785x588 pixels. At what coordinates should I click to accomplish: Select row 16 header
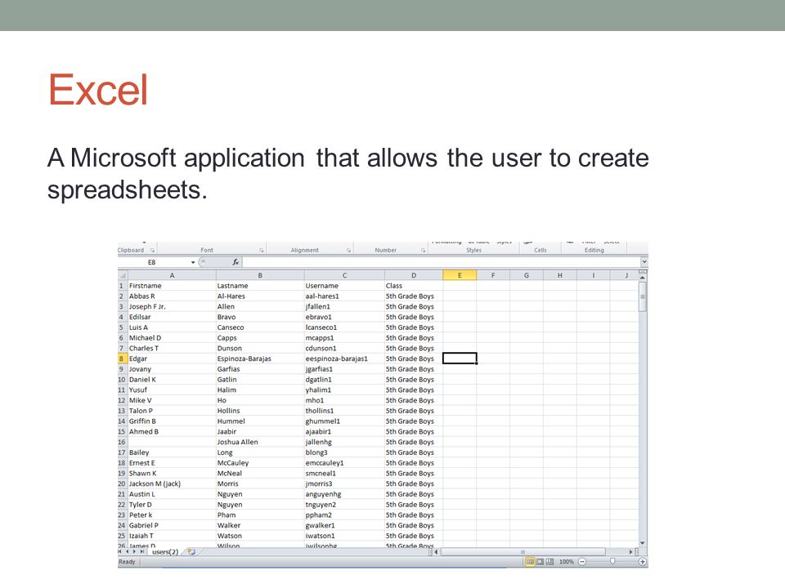click(x=122, y=442)
